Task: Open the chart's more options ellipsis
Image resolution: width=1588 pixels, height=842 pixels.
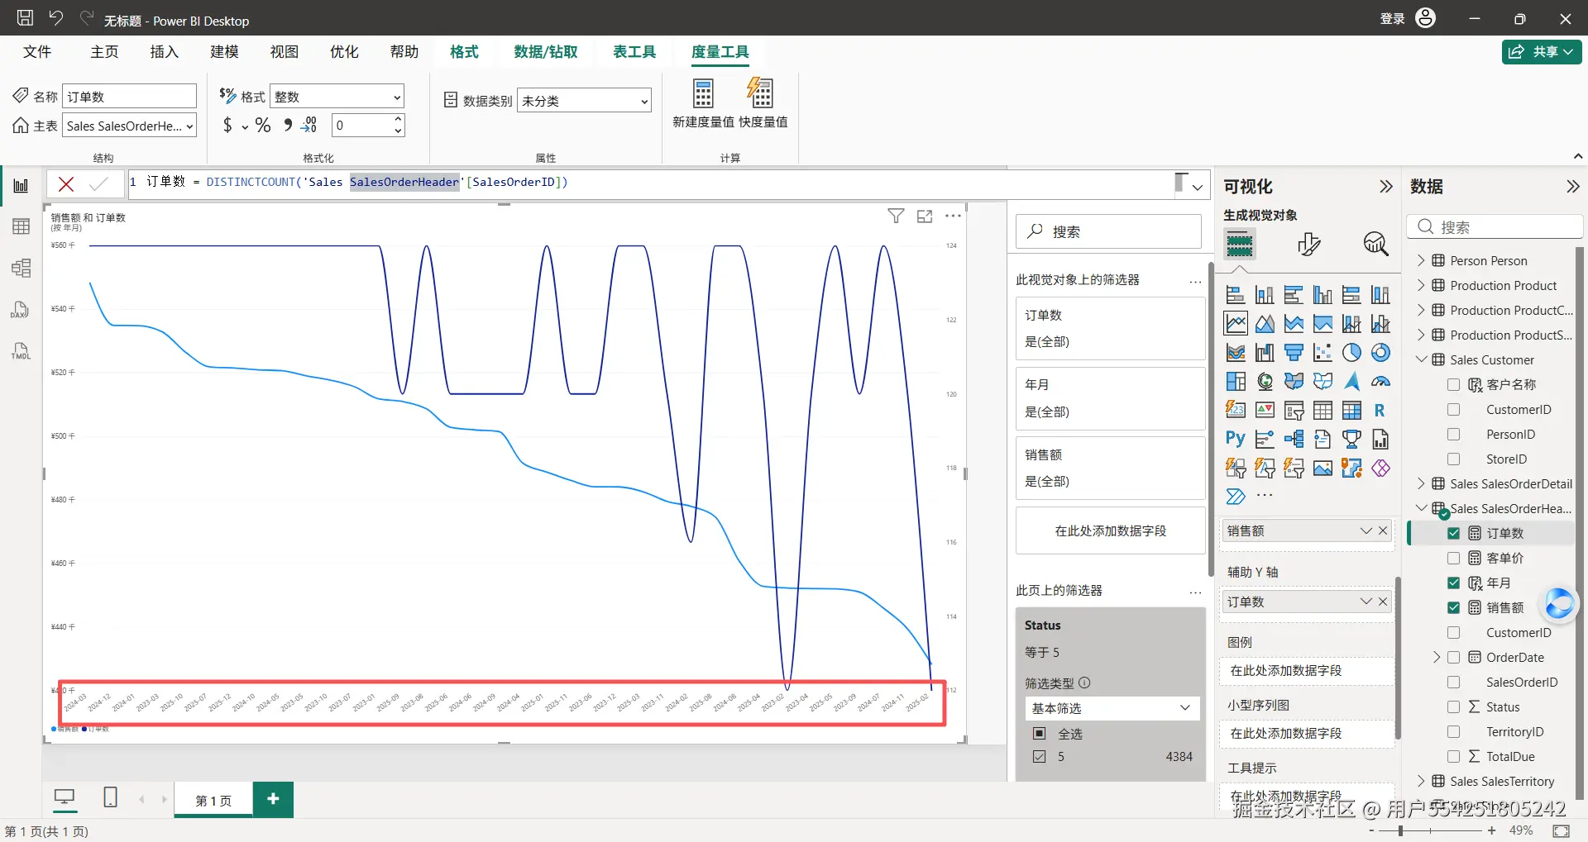Action: [954, 216]
